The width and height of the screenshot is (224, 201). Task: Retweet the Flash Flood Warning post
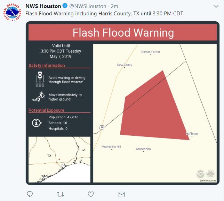click(60, 194)
